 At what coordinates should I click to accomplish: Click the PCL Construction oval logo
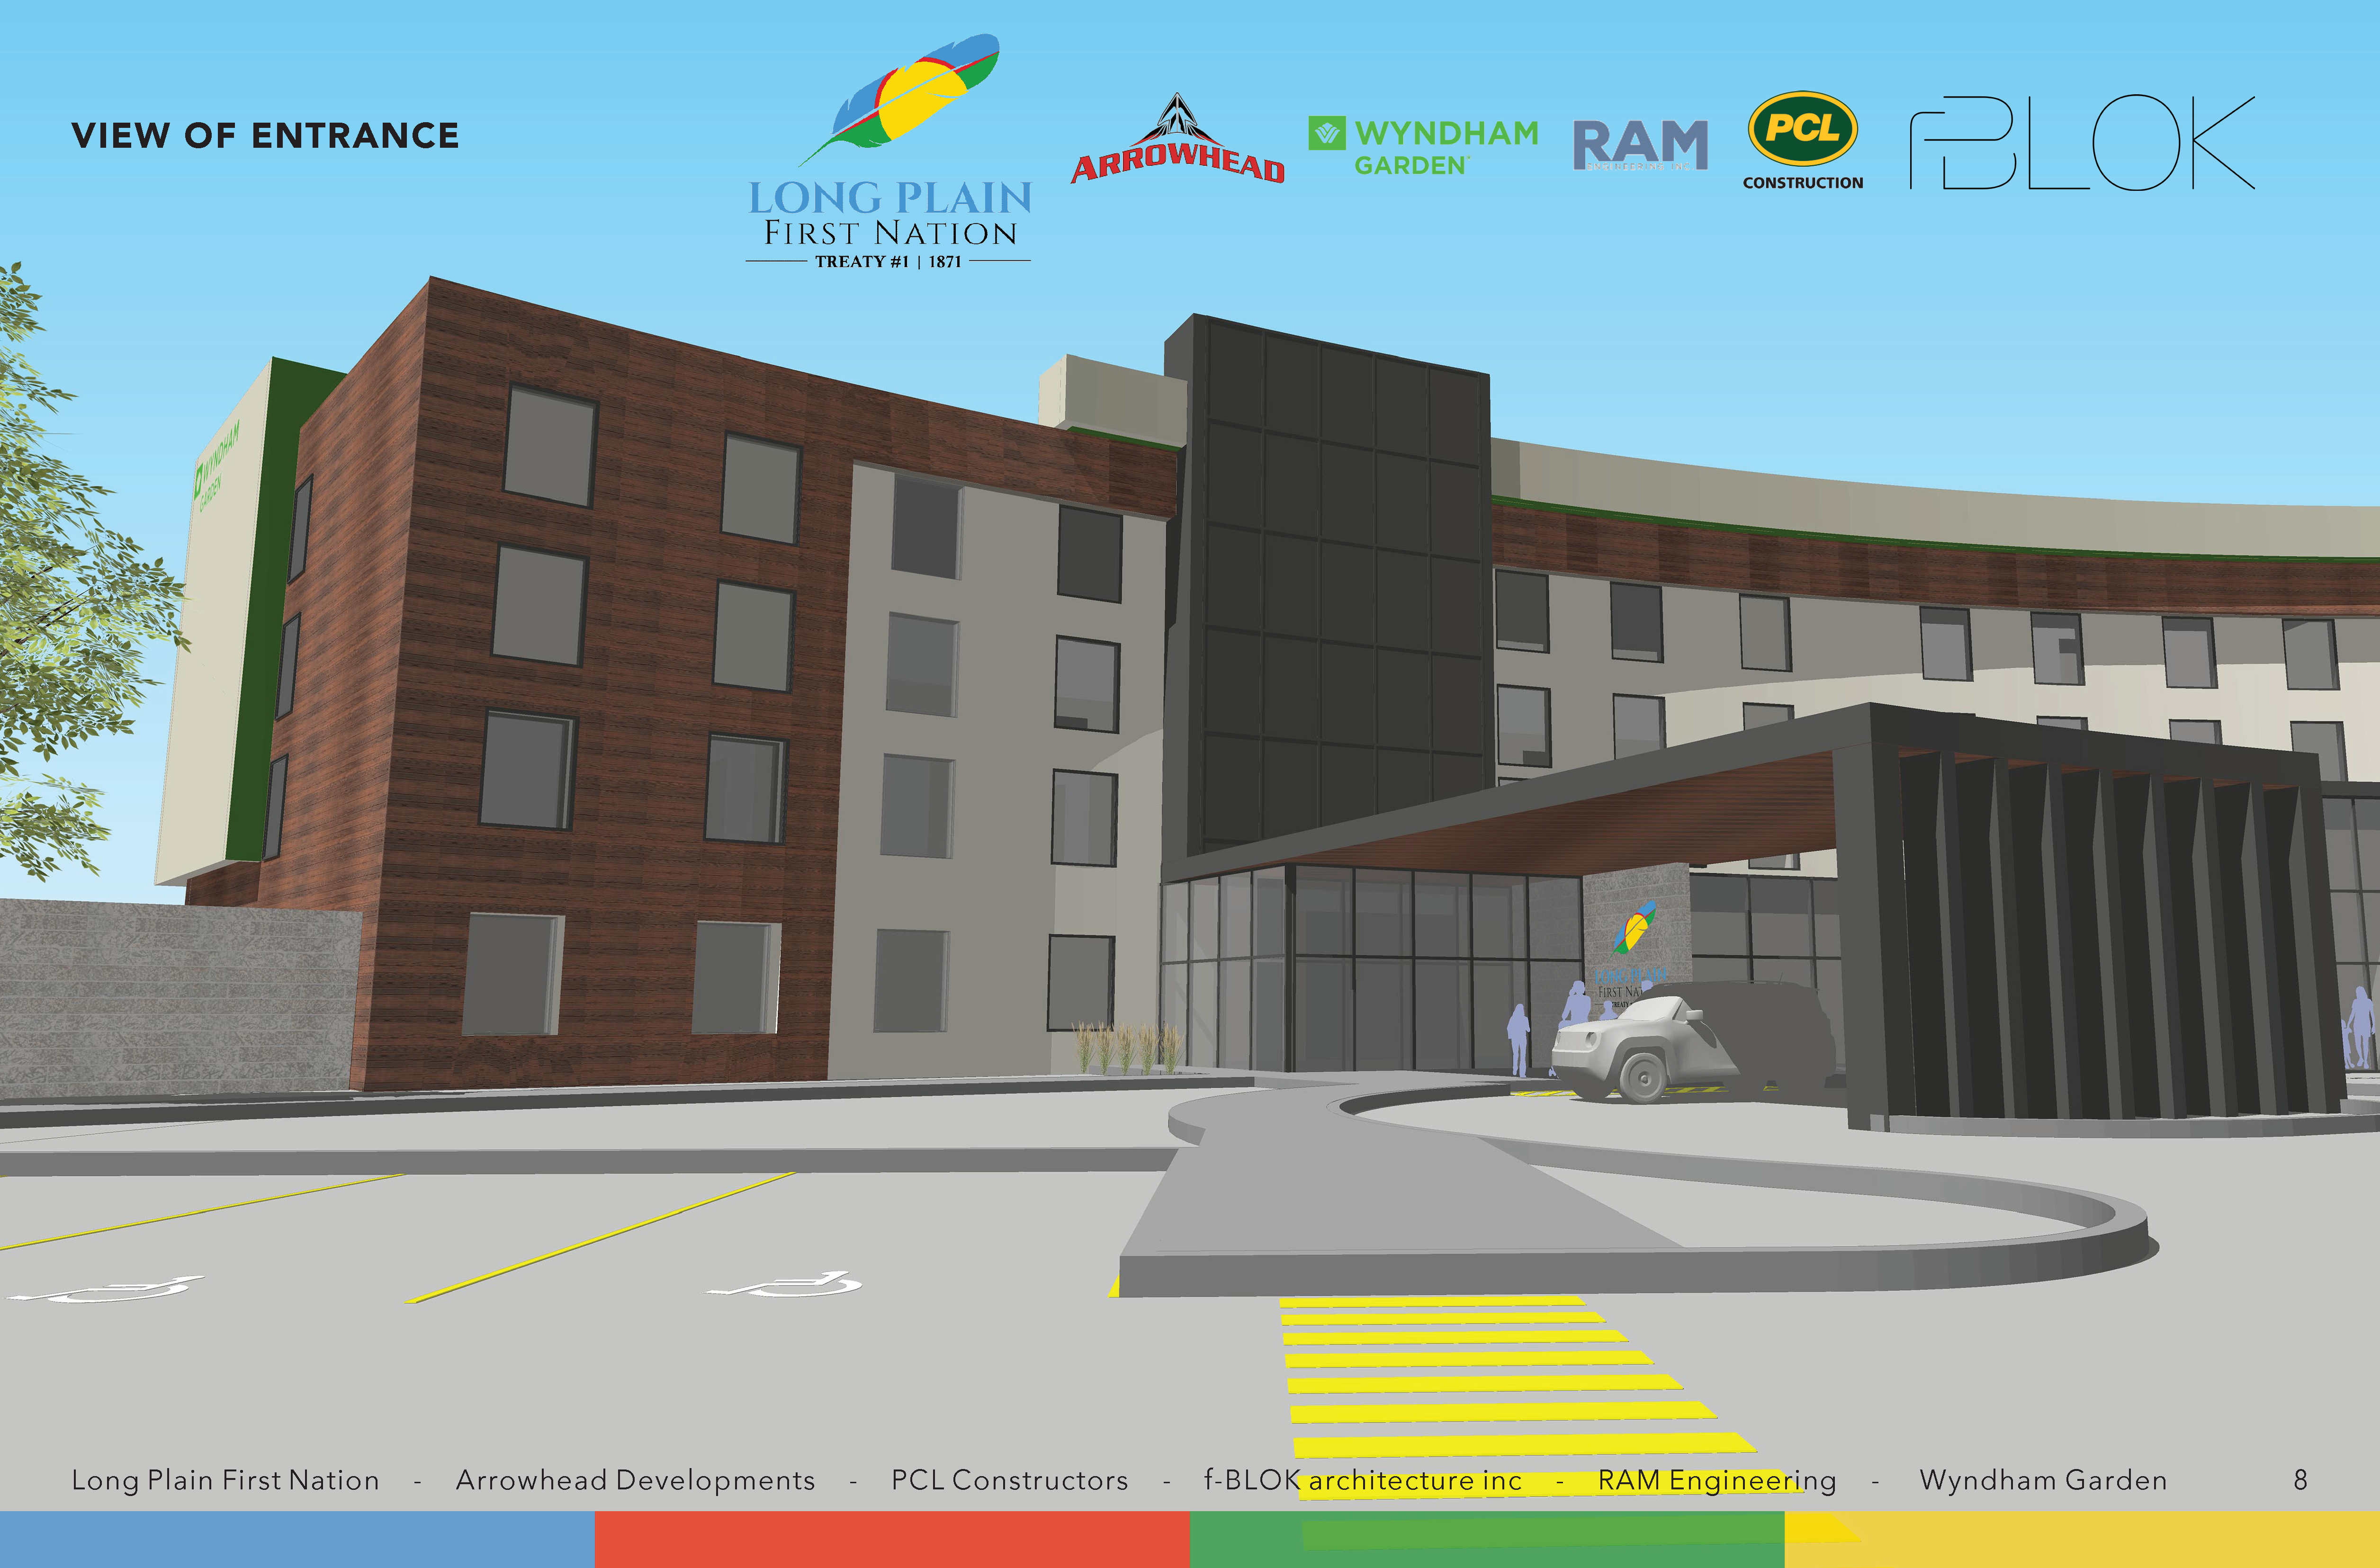[1803, 140]
